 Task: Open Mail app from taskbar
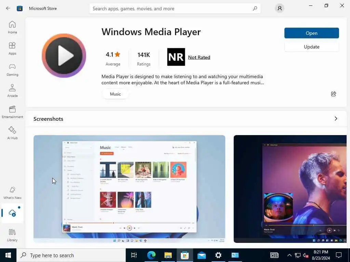tap(201, 255)
